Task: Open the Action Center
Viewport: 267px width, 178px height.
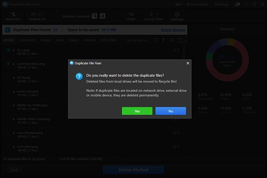Action: tap(198, 5)
